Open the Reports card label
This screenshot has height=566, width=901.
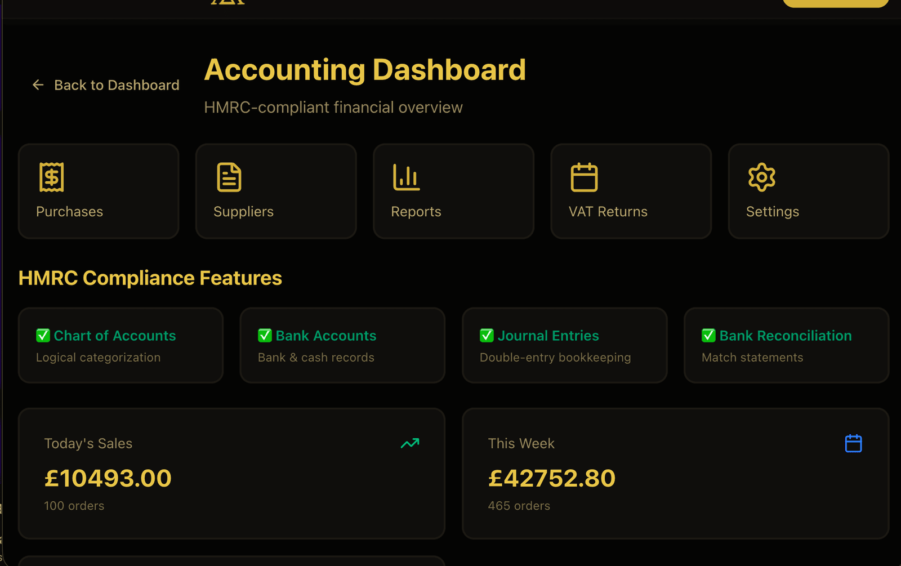click(416, 212)
